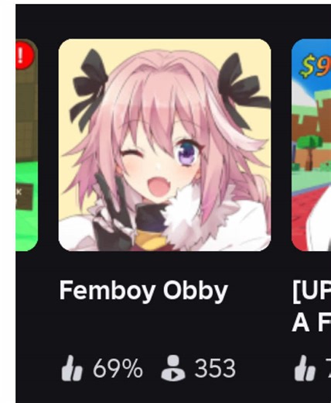Image resolution: width=331 pixels, height=403 pixels.
Task: Click the green tree in the right thumbnail
Action: 309,151
